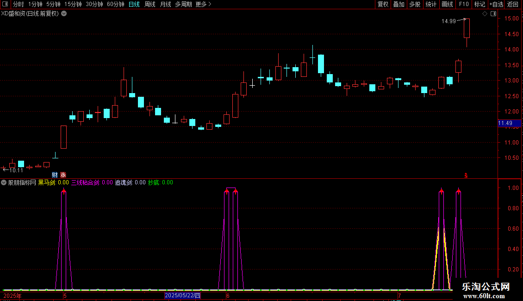
Task: Click the 涨 marker icon
Action: coord(63,175)
